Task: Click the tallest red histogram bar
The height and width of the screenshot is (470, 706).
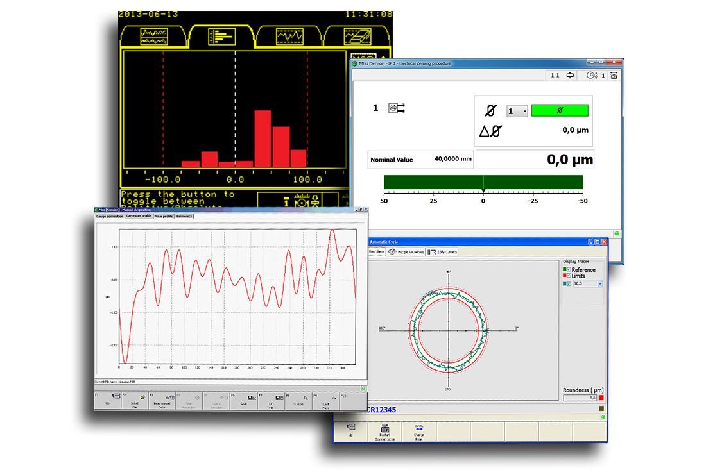Action: click(263, 138)
